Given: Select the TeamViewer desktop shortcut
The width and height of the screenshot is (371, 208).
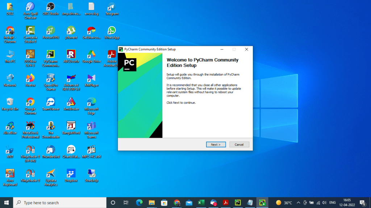Looking at the screenshot, I should [x=51, y=104].
